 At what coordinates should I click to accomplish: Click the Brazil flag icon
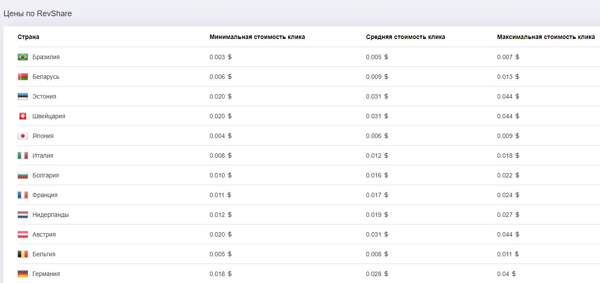23,57
